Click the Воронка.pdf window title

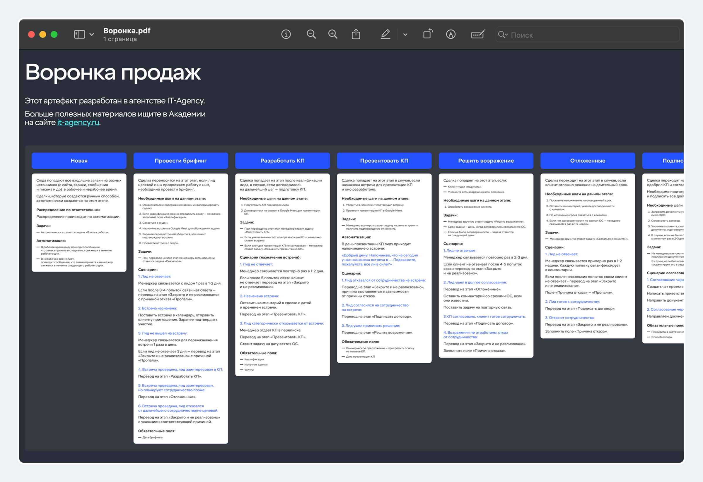(127, 30)
